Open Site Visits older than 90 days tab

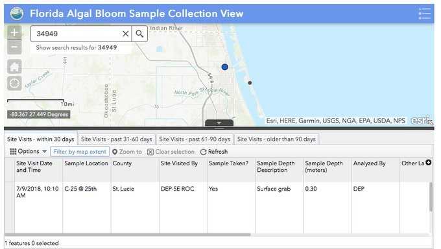tap(276, 139)
